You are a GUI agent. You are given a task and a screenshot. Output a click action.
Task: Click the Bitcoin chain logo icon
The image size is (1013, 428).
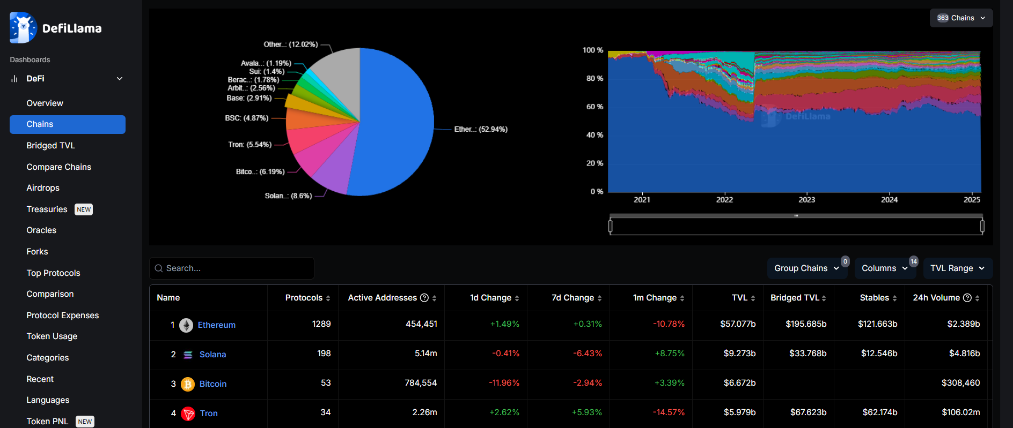coord(188,384)
